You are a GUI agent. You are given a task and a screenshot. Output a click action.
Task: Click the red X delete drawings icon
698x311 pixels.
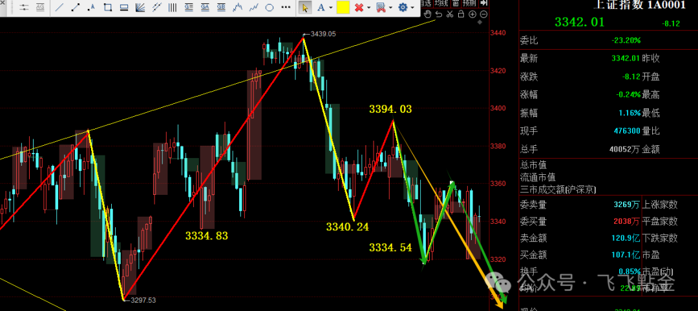359,8
